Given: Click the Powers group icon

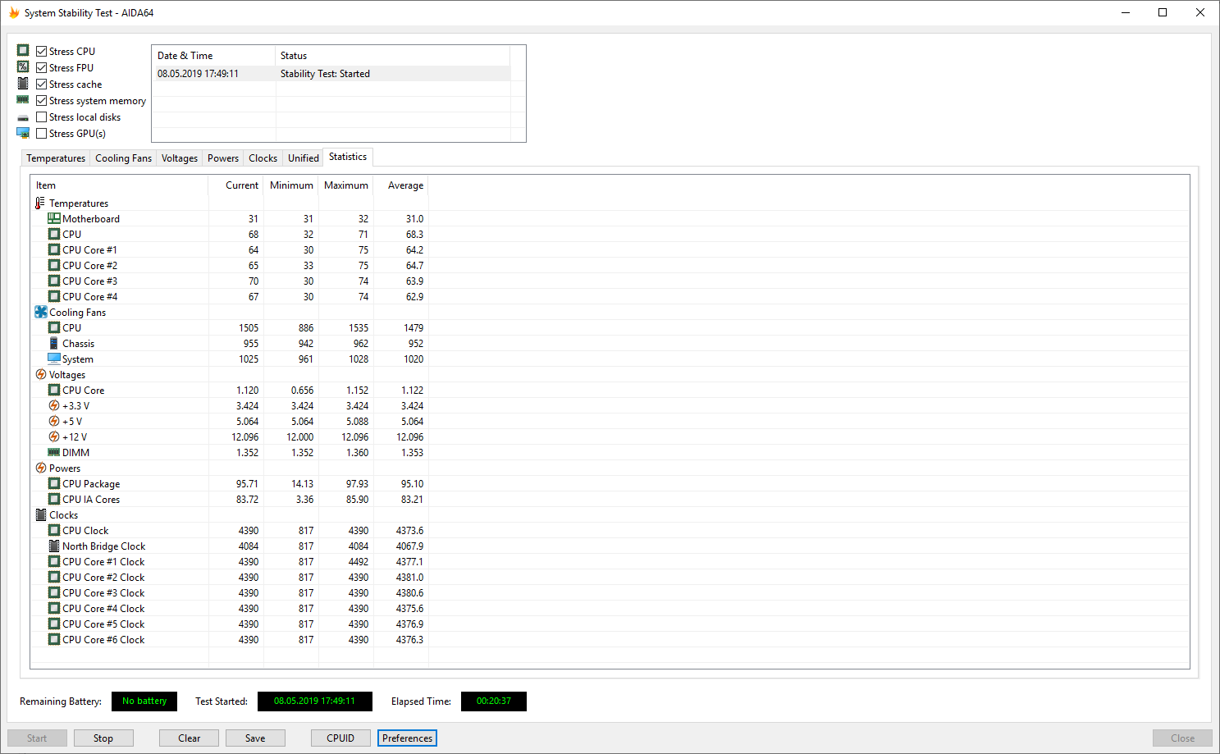Looking at the screenshot, I should tap(41, 468).
